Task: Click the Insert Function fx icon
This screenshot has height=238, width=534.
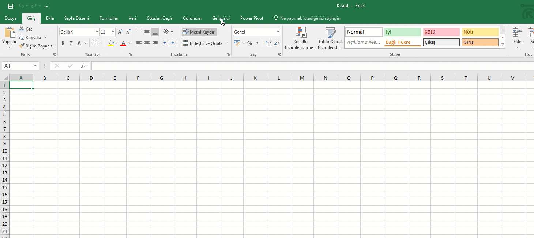Action: click(x=83, y=66)
